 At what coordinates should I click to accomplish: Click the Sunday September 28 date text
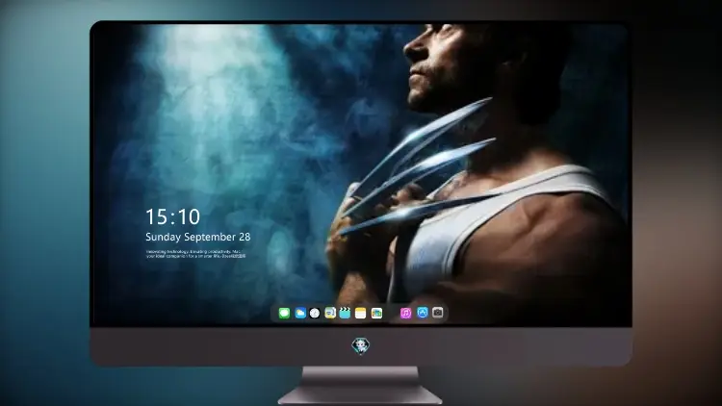198,237
